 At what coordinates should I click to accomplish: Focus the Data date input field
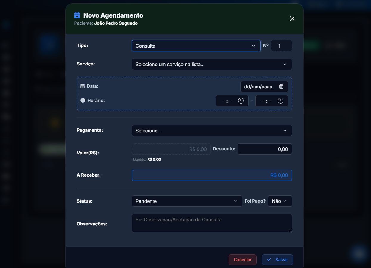tap(264, 87)
